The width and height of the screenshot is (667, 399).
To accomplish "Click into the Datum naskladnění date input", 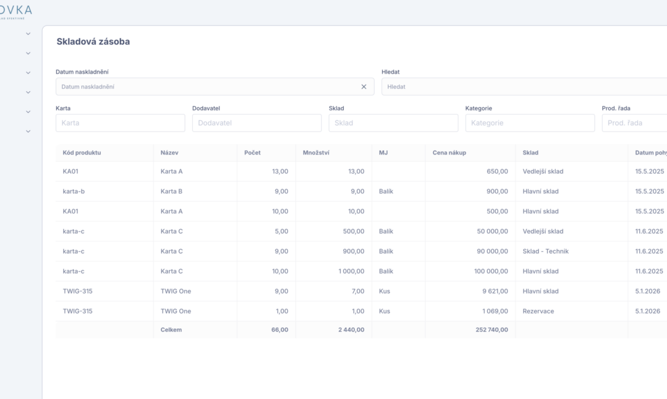I will pos(205,87).
